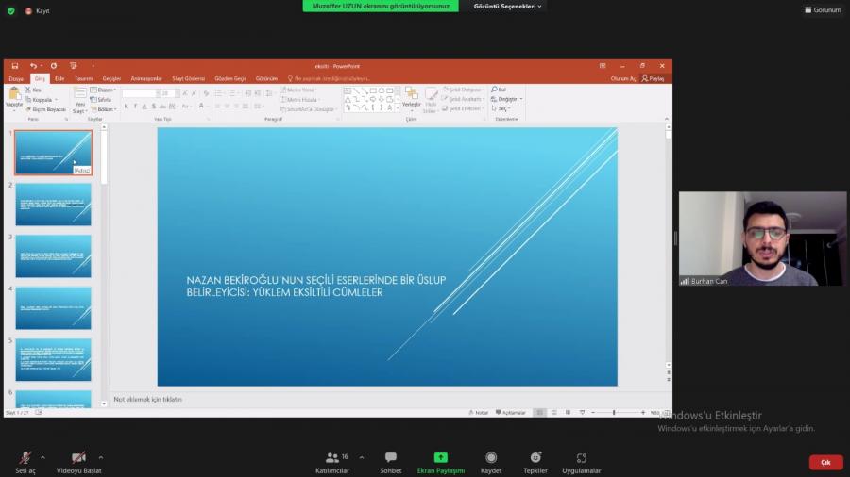Screen dimensions: 850x477
Task: Open Uygulamalar apps panel
Action: (x=581, y=458)
